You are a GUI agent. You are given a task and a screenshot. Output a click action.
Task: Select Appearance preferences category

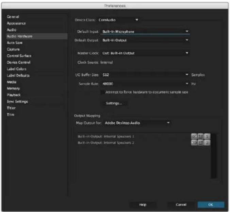pyautogui.click(x=37, y=23)
